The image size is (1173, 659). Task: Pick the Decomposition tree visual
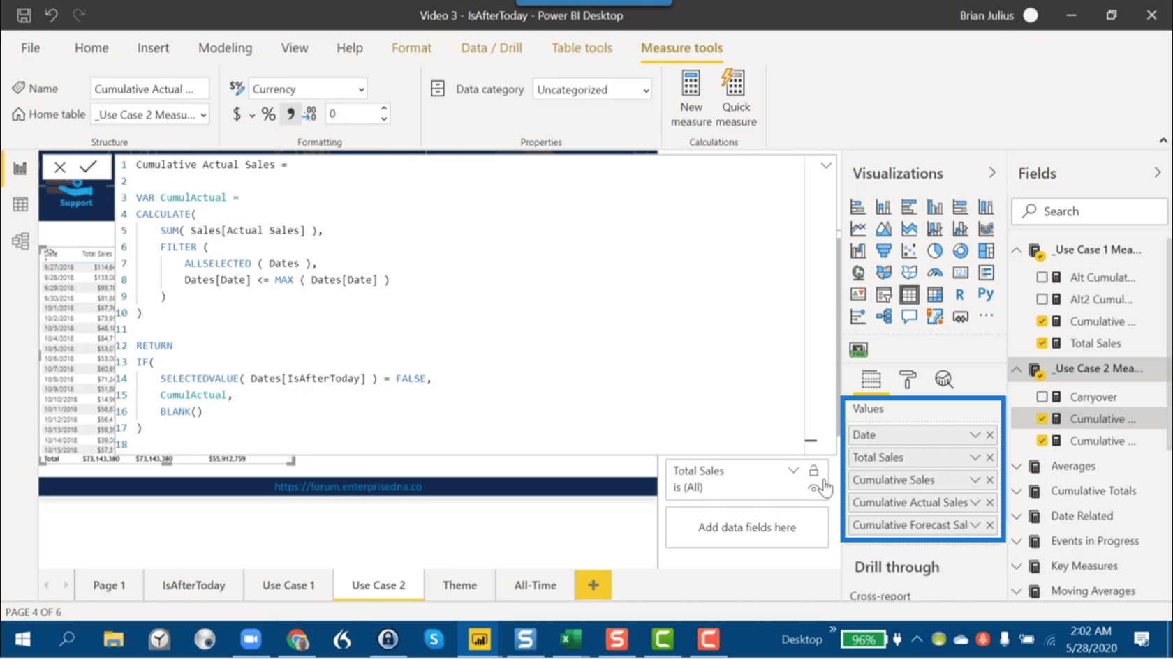883,317
